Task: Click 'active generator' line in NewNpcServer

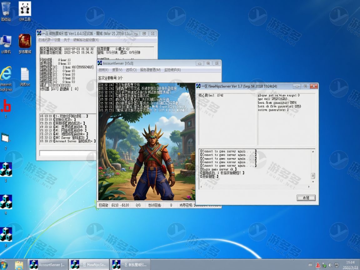Action: (x=273, y=110)
